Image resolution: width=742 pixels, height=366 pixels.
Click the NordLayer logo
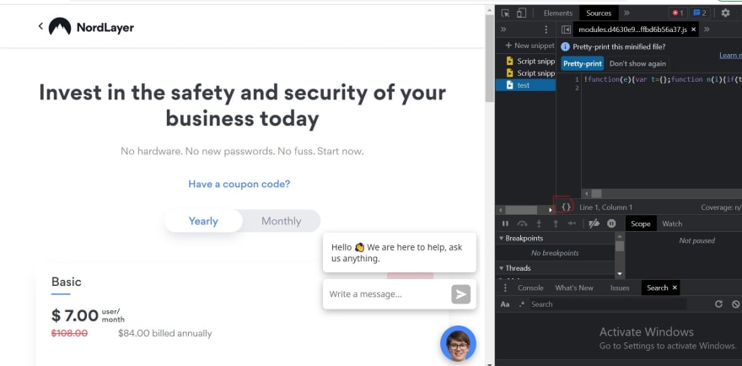click(91, 27)
